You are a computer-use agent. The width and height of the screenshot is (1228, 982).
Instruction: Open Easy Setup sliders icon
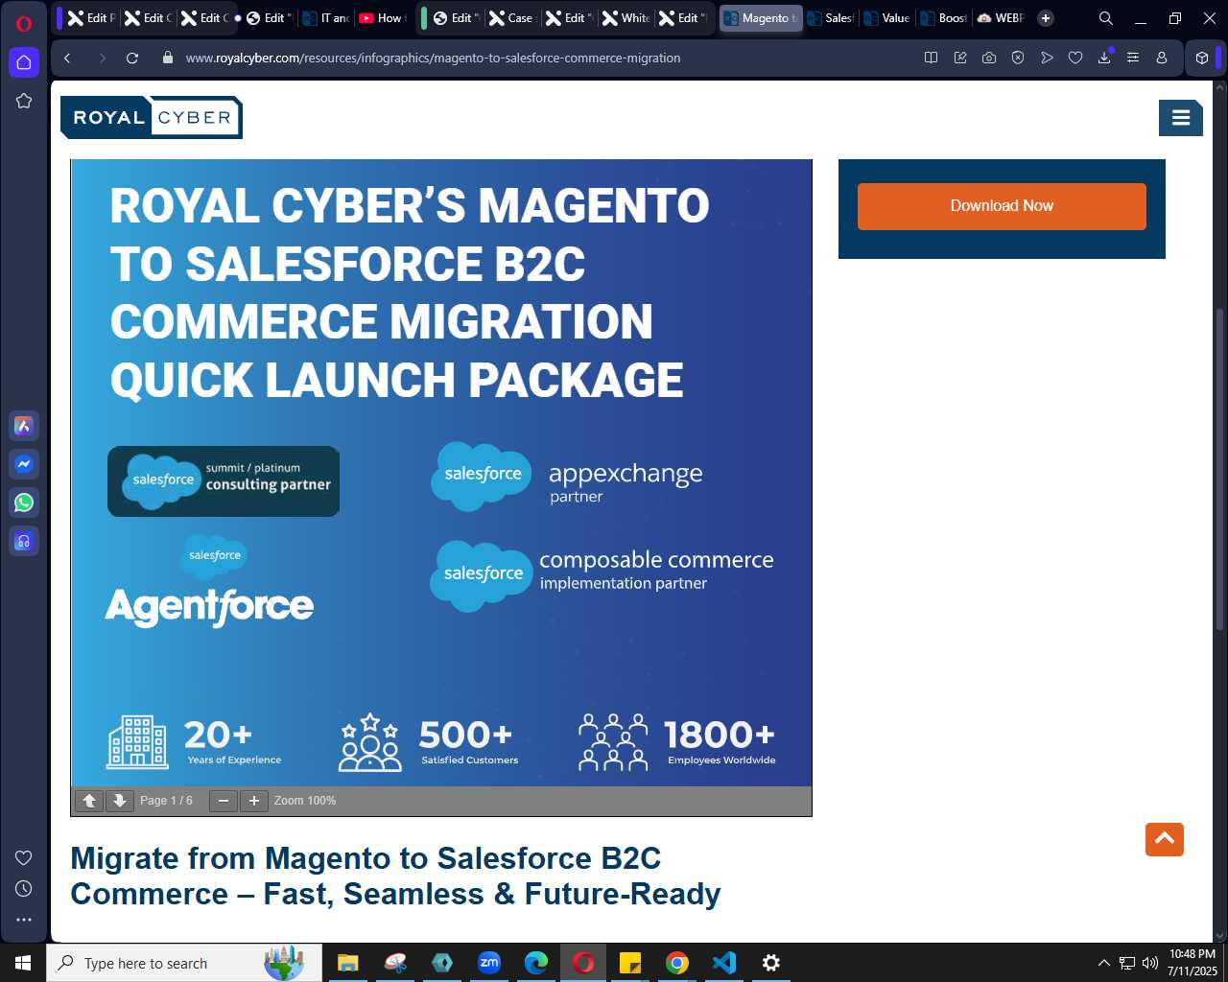tap(1133, 58)
